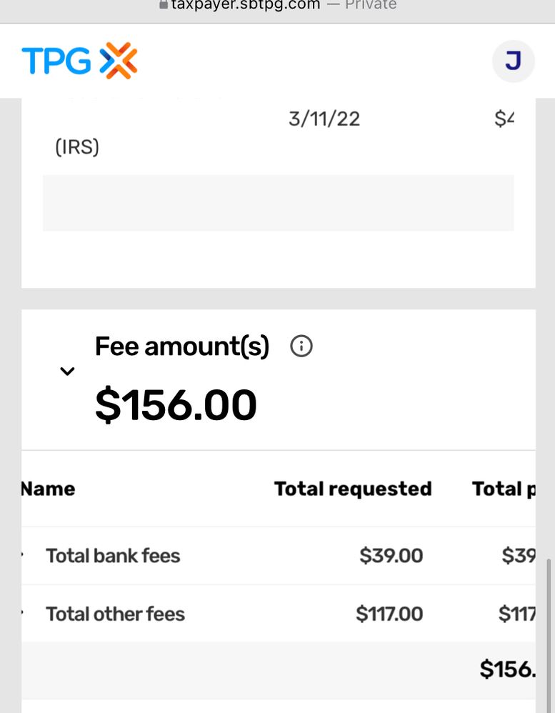This screenshot has height=713, width=555.
Task: Click the taxpayer.sbtpg.com address text
Action: [x=245, y=5]
